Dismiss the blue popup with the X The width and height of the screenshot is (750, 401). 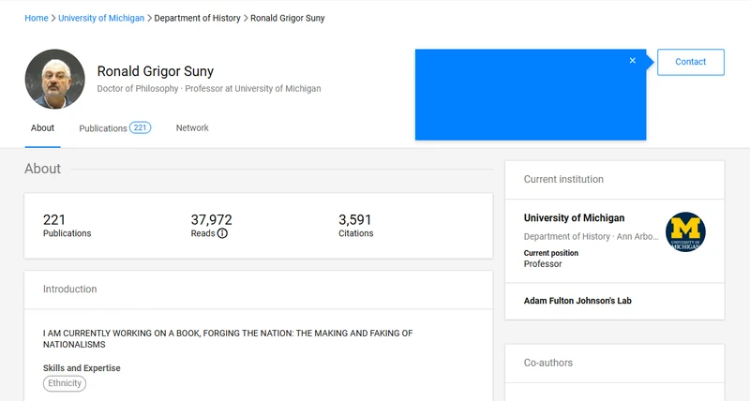click(x=632, y=61)
